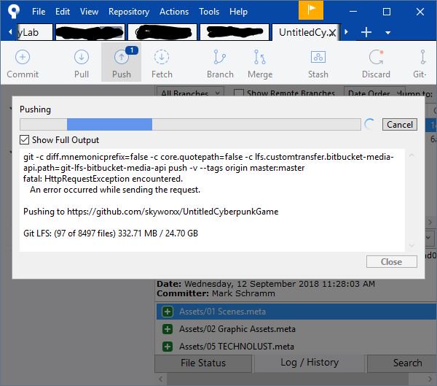Click the Git LFS progress line

[x=111, y=233]
